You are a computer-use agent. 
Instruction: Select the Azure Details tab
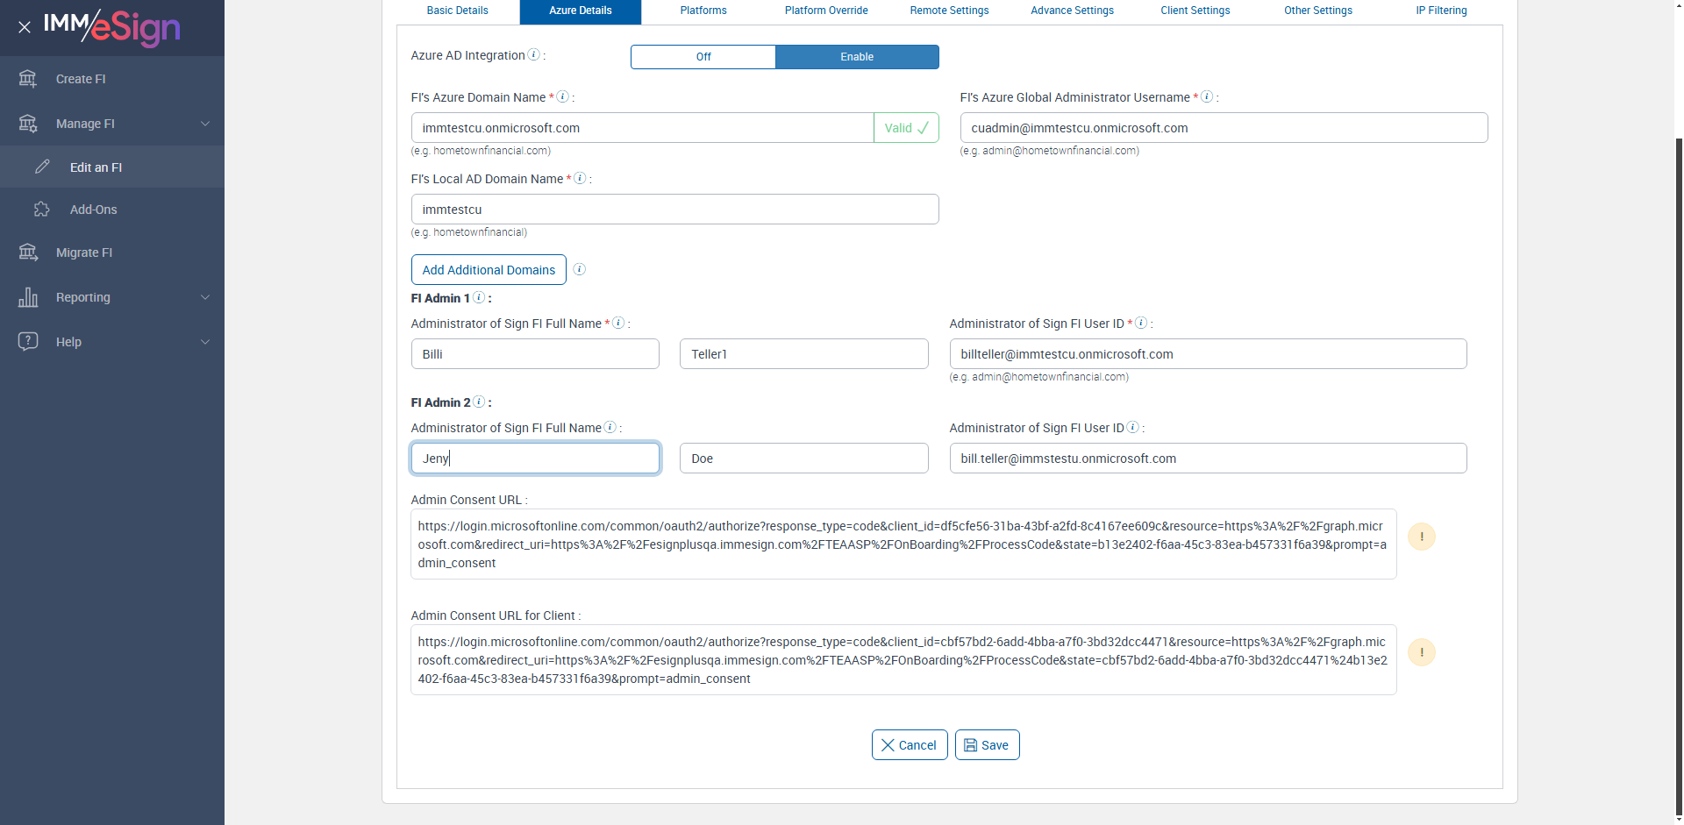[x=581, y=11]
